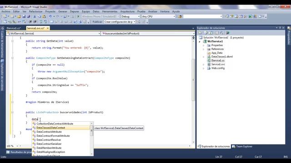This screenshot has height=163, width=291.
Task: Open the Properties window toolbar icon
Action: pos(231,16)
